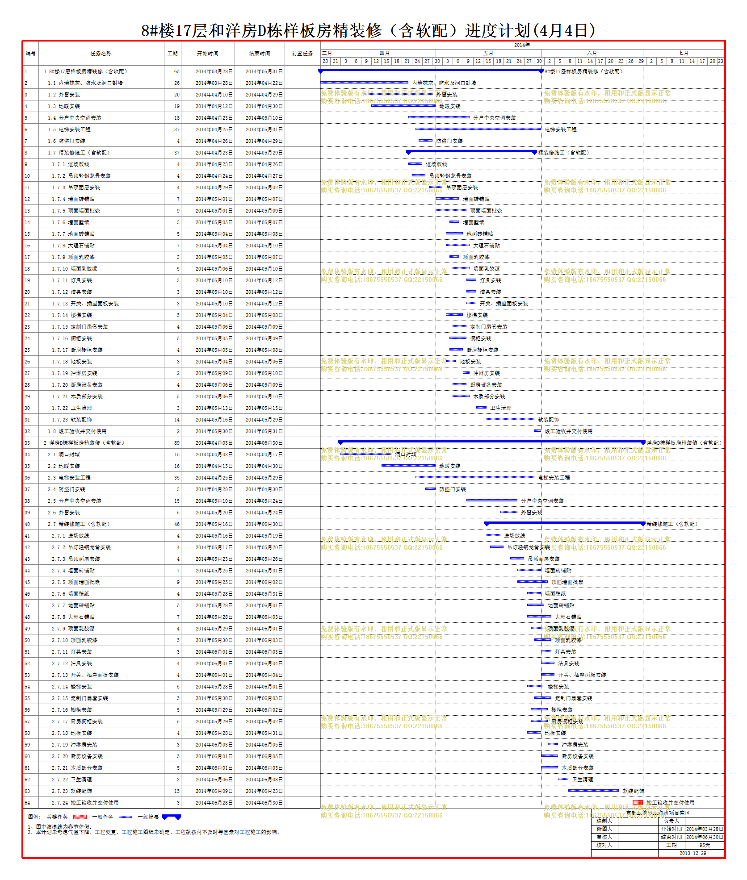Select task name cell 1.7.4 墙面砖铺贴
The image size is (747, 880).
(101, 199)
